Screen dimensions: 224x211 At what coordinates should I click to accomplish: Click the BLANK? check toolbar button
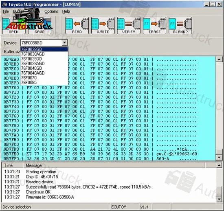click(180, 25)
